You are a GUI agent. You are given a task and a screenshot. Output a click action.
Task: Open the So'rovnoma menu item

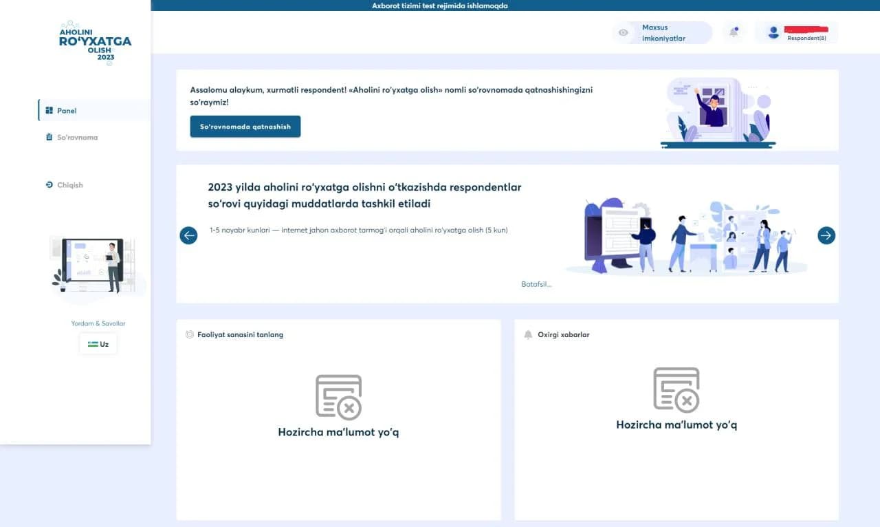(94, 137)
